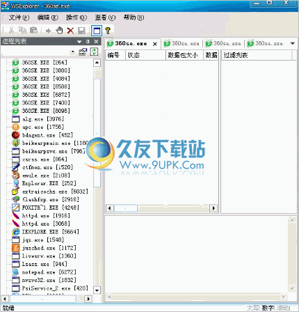Click the beikearpmain.exe shield icon

16,143
